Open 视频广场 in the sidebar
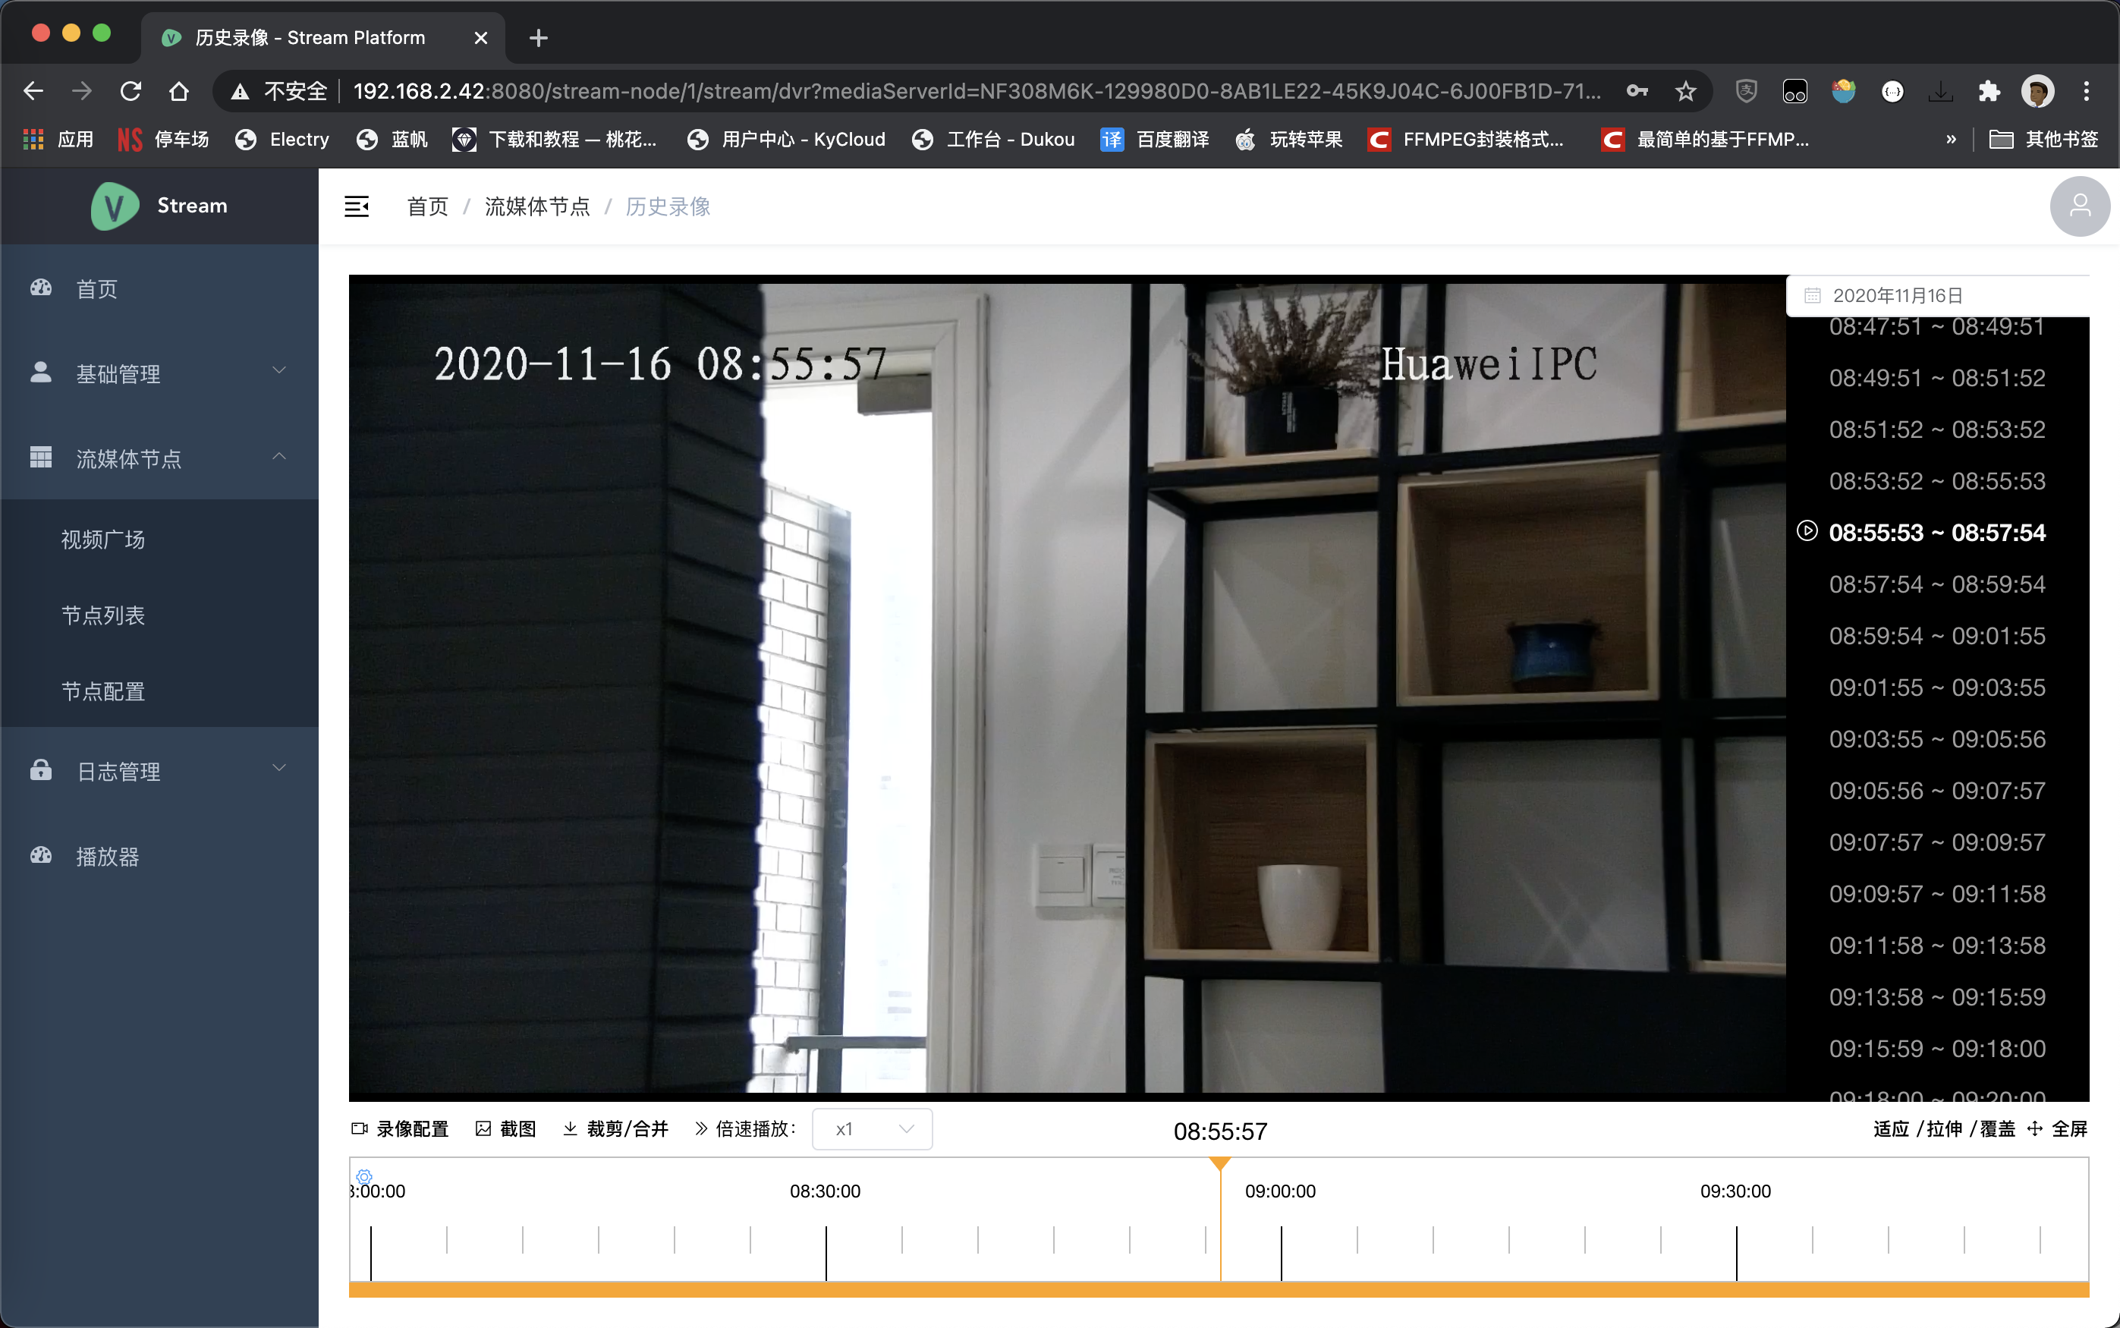The width and height of the screenshot is (2120, 1328). [x=104, y=540]
